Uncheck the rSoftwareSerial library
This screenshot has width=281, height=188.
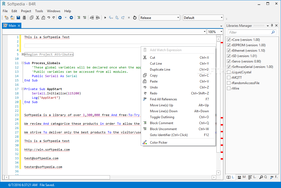[x=229, y=67]
